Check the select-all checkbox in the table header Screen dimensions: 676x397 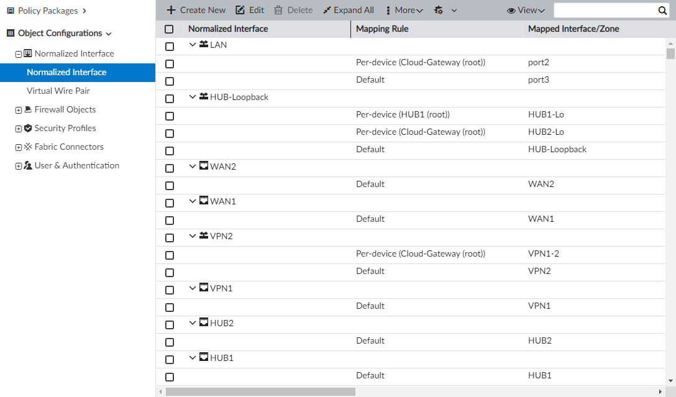[x=169, y=29]
